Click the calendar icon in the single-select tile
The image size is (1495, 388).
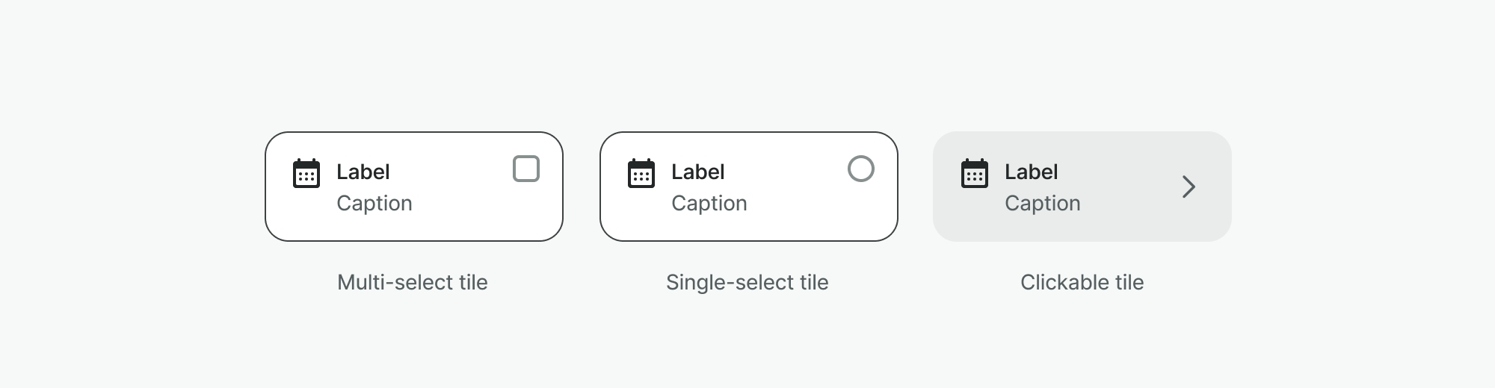pos(641,174)
